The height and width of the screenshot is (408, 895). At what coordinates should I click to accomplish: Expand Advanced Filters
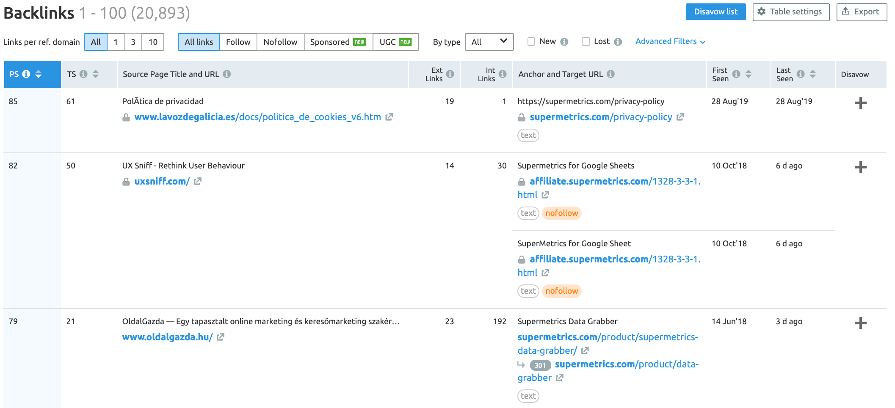point(670,41)
